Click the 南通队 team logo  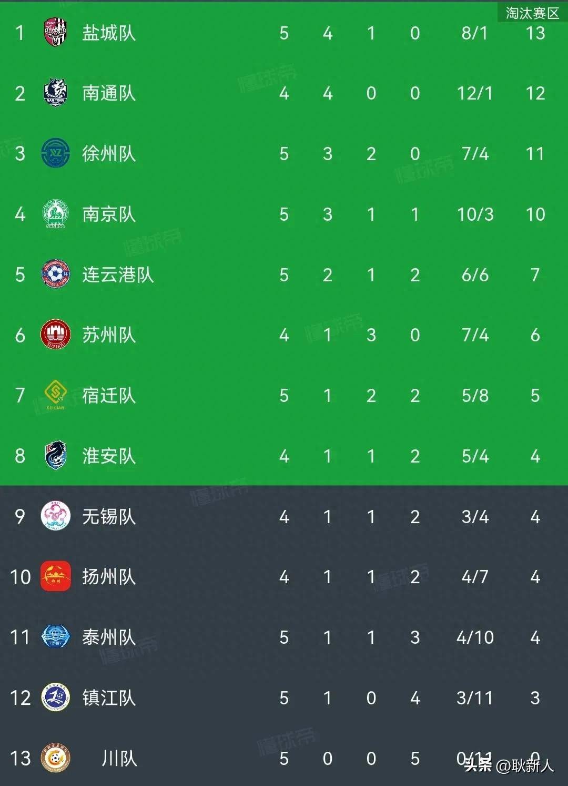click(x=55, y=93)
